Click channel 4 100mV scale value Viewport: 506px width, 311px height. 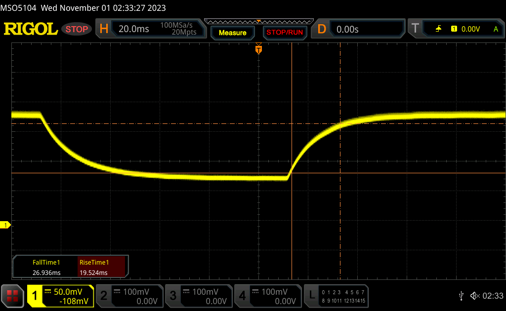(275, 292)
